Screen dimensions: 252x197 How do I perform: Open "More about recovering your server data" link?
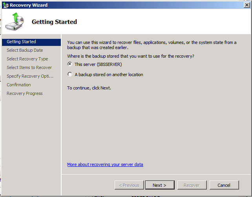(105, 164)
